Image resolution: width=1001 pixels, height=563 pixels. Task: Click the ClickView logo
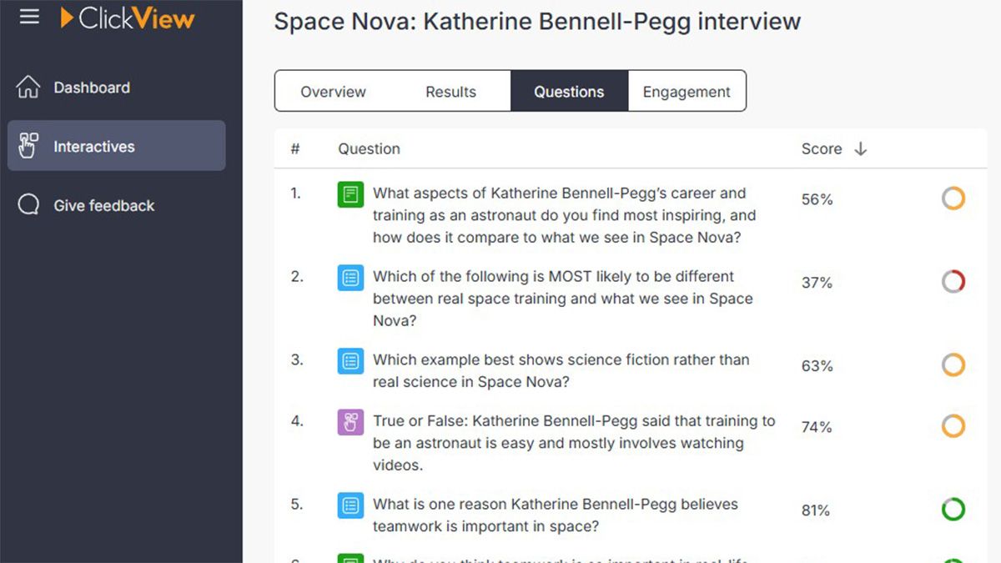point(127,18)
